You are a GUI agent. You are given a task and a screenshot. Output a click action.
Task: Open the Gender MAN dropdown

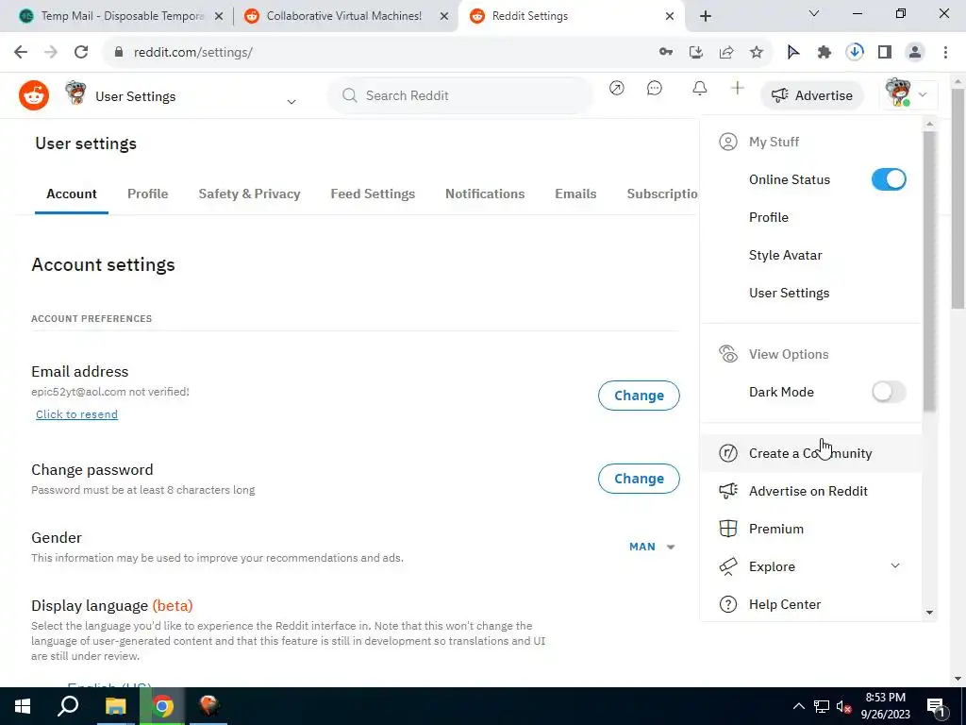point(652,547)
